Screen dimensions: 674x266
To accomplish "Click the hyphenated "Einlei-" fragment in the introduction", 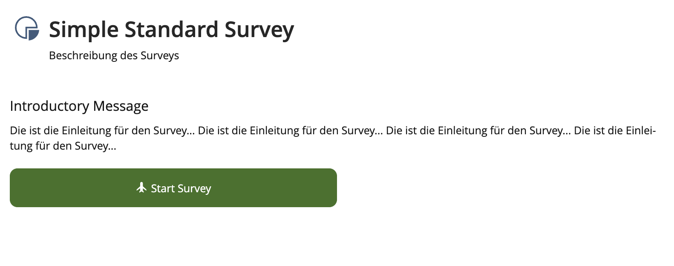I will click(x=640, y=130).
